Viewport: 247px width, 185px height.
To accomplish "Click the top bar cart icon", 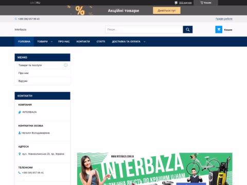I will pyautogui.click(x=202, y=3).
